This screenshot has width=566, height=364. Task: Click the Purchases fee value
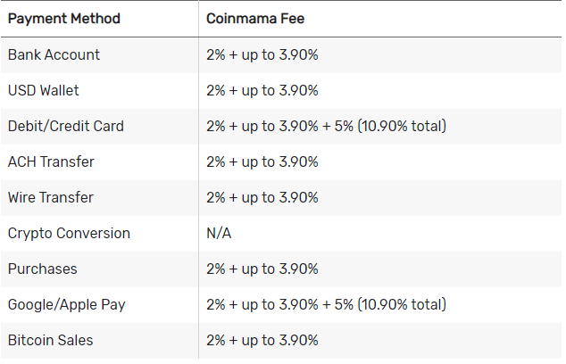(x=262, y=269)
